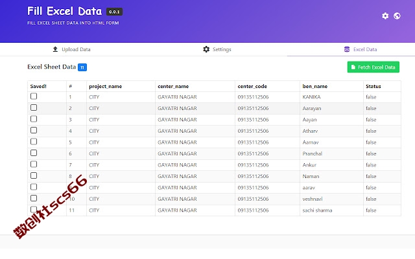Check the box for aarav row
The image size is (415, 259).
[x=34, y=187]
